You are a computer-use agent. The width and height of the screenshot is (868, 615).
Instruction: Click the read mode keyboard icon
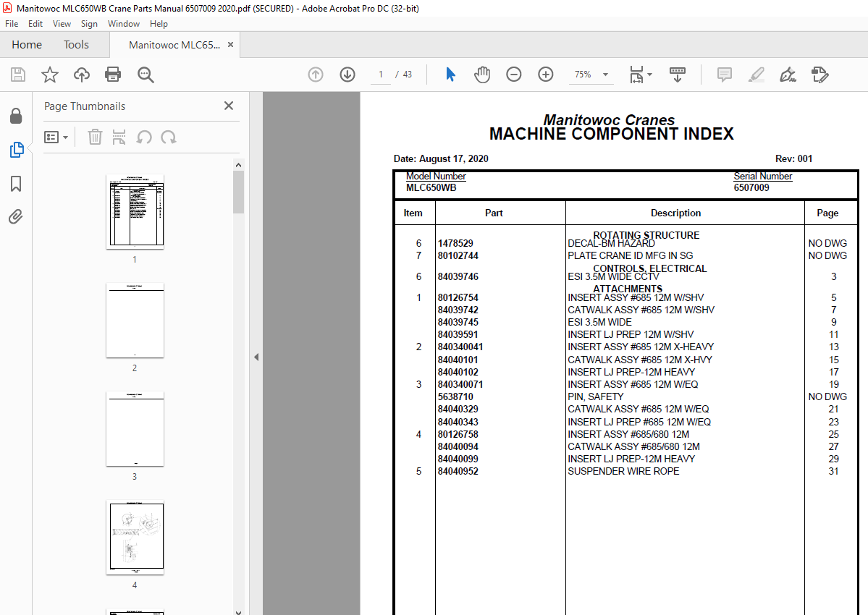pyautogui.click(x=678, y=74)
